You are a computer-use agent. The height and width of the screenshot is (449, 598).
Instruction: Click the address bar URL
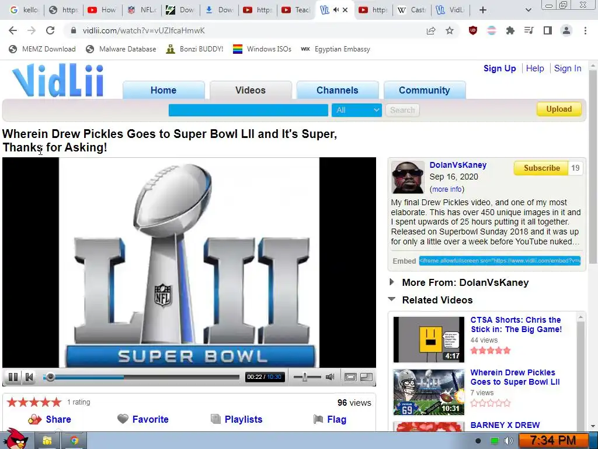(x=144, y=30)
